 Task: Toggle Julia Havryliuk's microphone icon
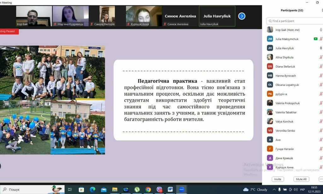(321, 48)
